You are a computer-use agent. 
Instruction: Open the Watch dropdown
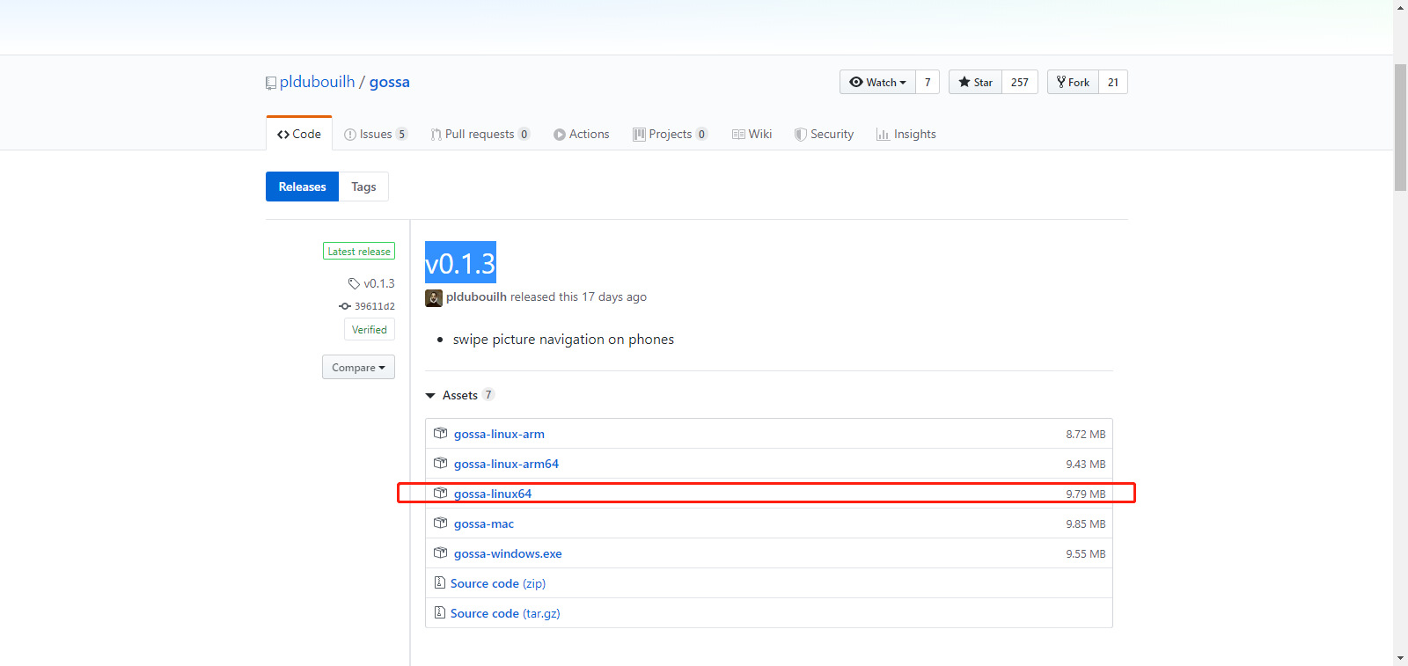point(877,82)
